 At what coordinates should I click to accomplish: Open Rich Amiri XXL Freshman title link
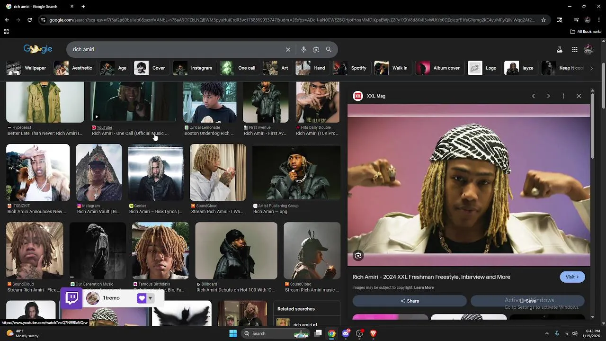[x=431, y=277]
